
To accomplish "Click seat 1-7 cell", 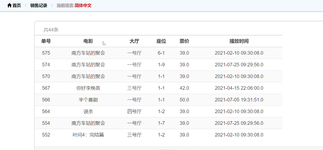I will [x=161, y=123].
